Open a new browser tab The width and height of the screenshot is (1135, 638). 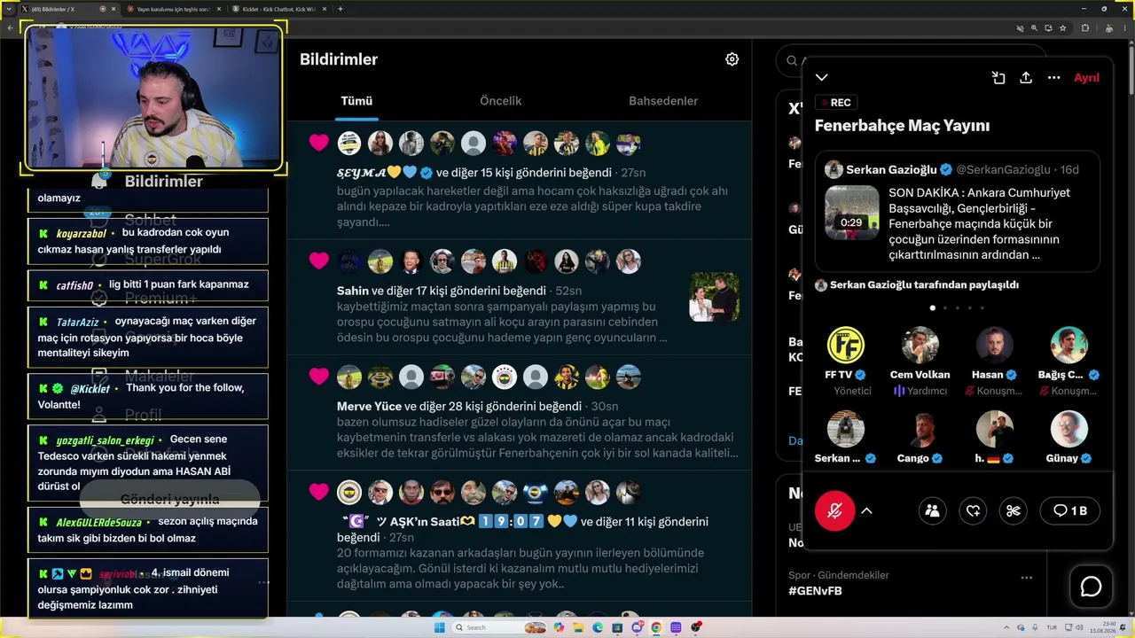coord(340,9)
